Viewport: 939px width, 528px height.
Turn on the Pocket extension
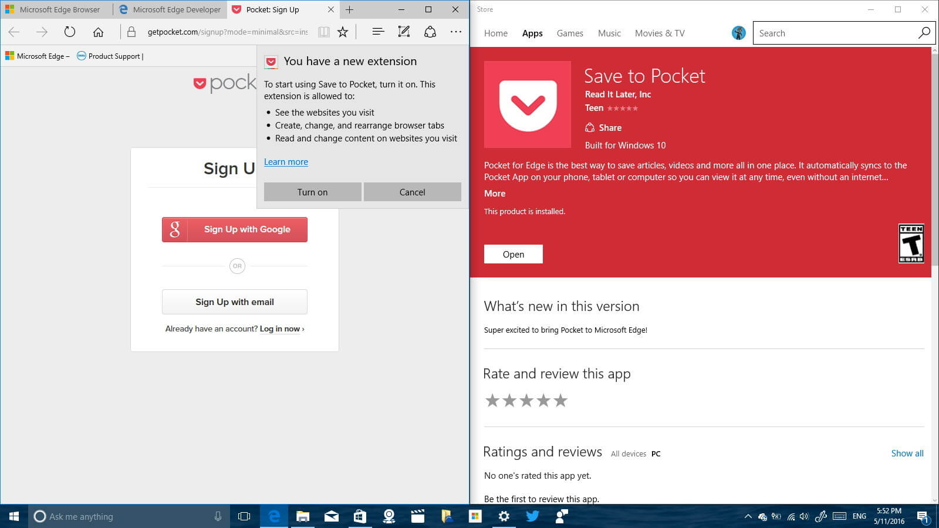(313, 192)
